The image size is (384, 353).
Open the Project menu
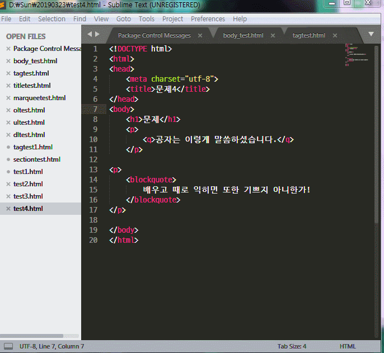point(172,19)
